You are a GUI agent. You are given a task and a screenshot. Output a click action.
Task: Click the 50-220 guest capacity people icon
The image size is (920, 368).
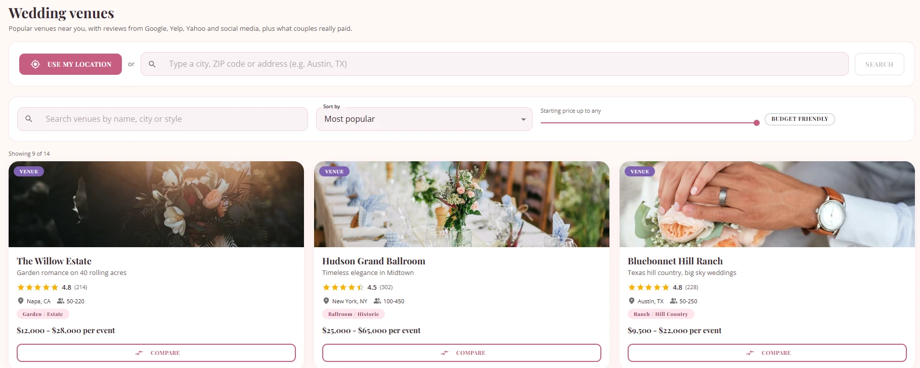[x=61, y=301]
